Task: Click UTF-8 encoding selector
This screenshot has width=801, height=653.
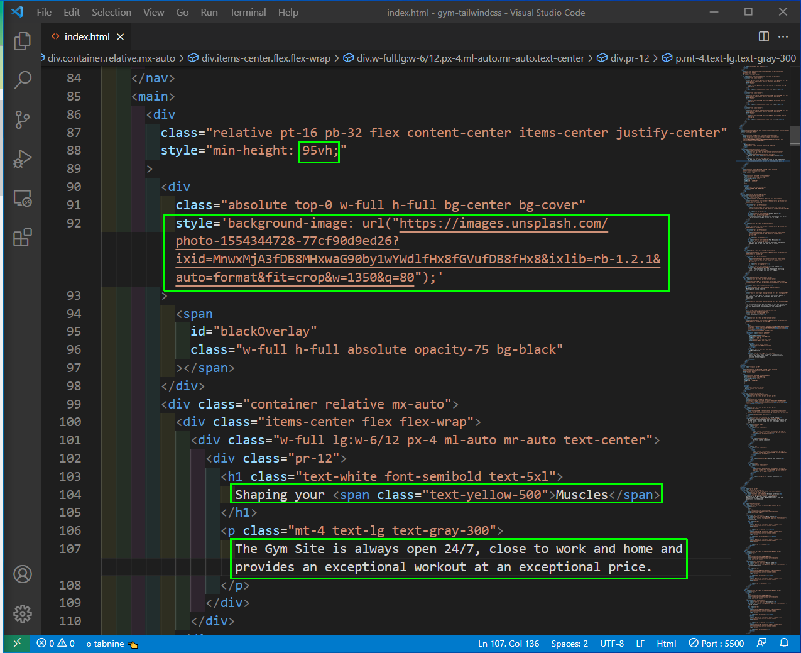Action: (612, 644)
